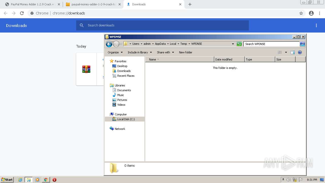Reload page in Chrome
The height and width of the screenshot is (183, 325).
pyautogui.click(x=22, y=13)
